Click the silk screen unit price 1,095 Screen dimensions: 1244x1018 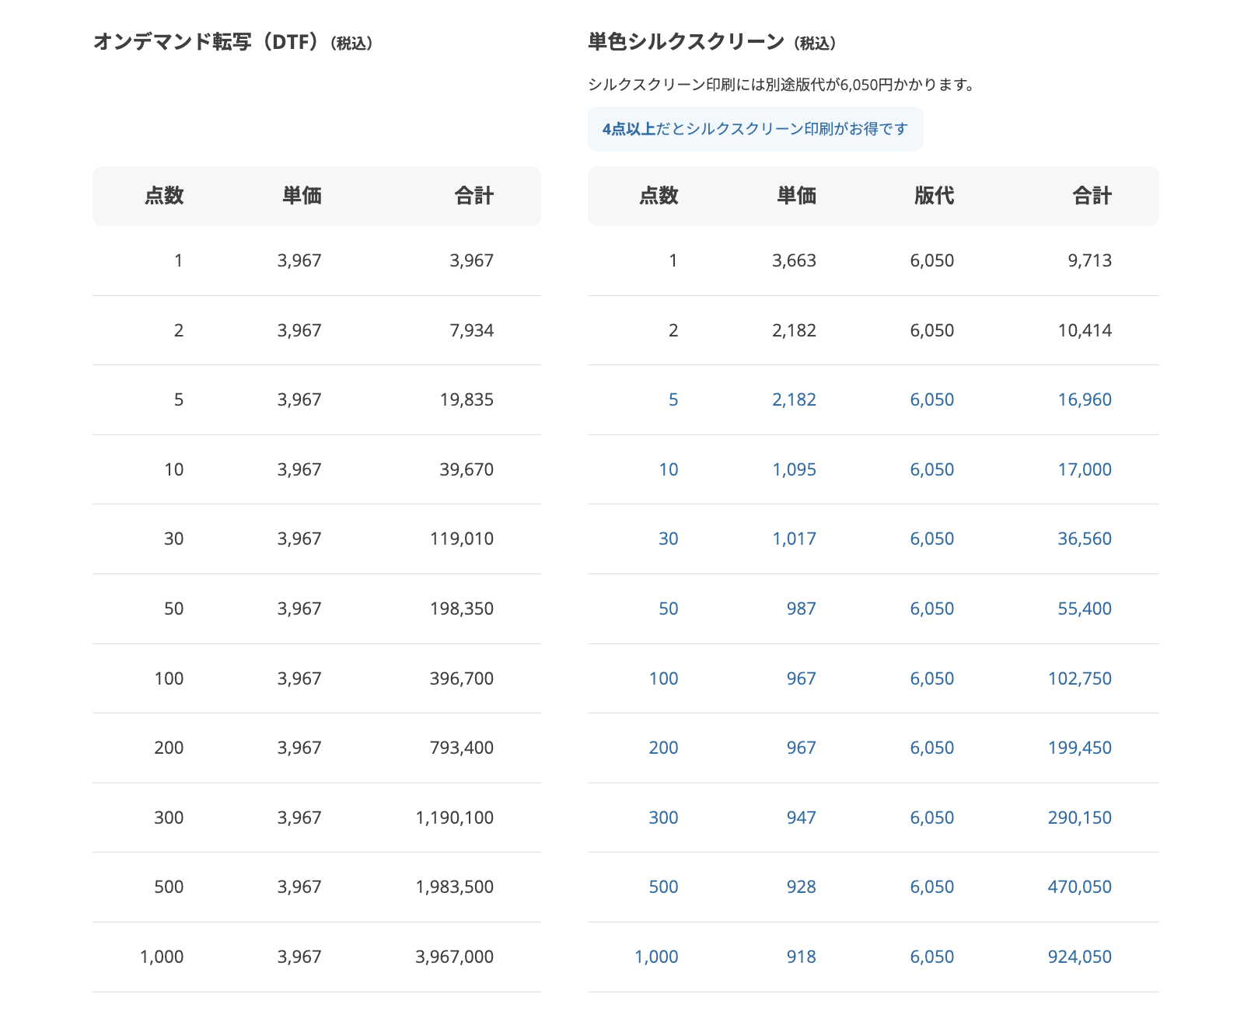point(794,470)
